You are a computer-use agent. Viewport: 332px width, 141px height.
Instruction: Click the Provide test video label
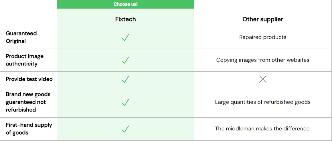click(x=29, y=79)
